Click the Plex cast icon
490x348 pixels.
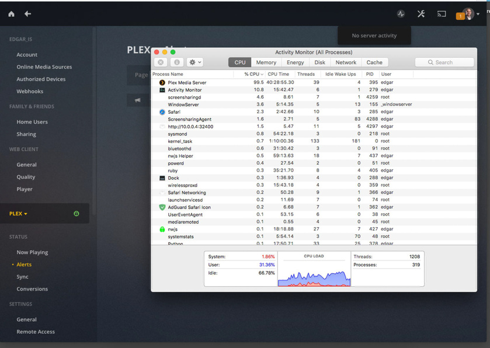tap(442, 14)
